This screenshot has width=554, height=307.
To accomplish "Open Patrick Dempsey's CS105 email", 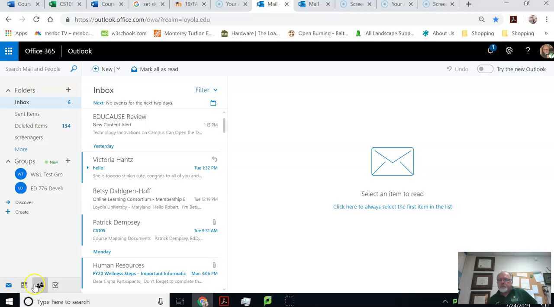I will click(151, 230).
